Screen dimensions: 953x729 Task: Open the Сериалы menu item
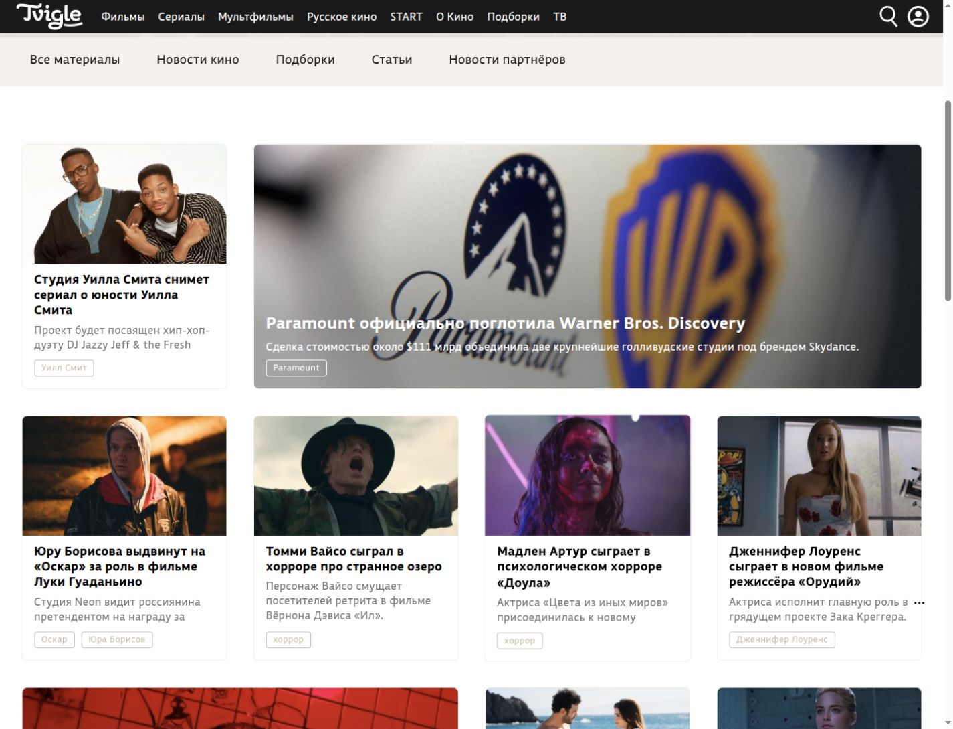[x=181, y=17]
